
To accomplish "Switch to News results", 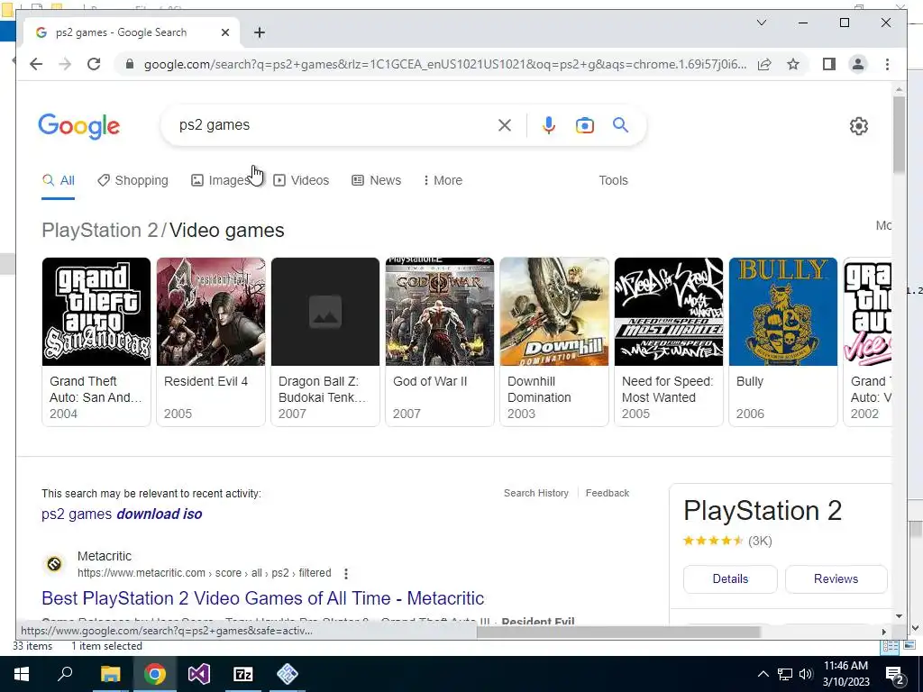I will point(377,180).
